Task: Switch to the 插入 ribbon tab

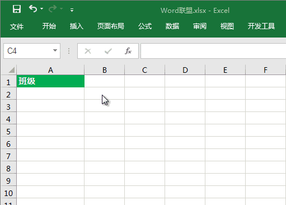Action: (x=77, y=26)
